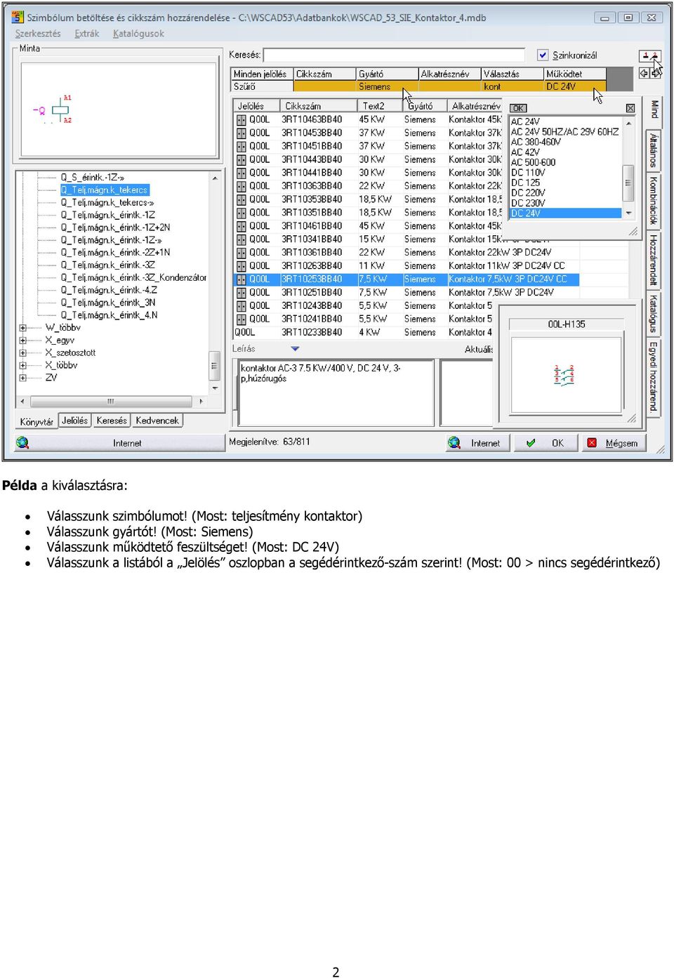This screenshot has width=674, height=978.
Task: Click horizontal scrollbar thumb of library tree
Action: (111, 402)
